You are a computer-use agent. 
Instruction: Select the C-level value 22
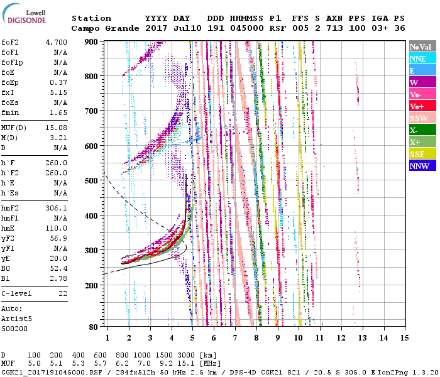coord(62,293)
